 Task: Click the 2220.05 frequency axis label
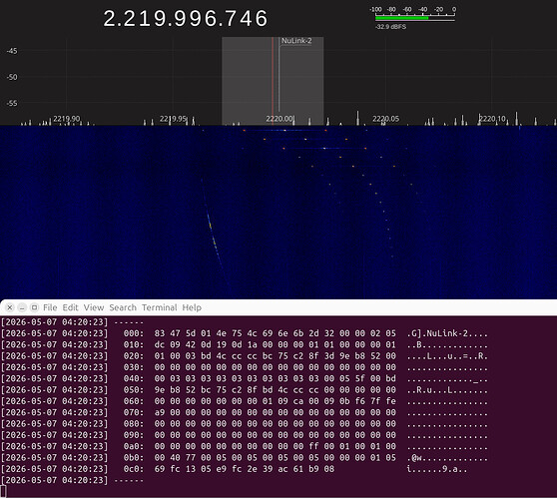click(x=385, y=119)
